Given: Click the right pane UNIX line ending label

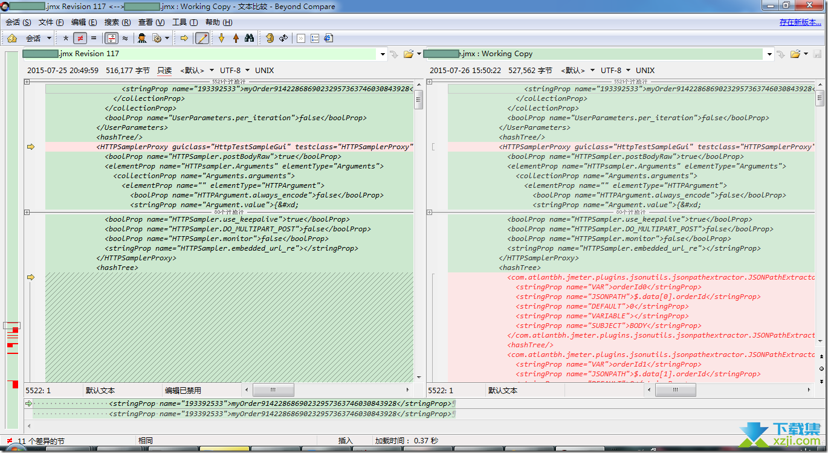Looking at the screenshot, I should point(645,71).
